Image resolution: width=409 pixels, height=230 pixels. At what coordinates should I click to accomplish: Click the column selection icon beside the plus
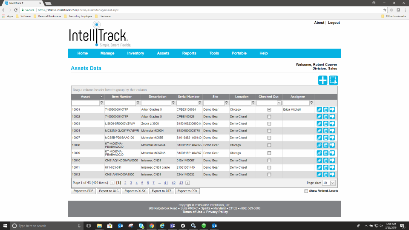(333, 80)
